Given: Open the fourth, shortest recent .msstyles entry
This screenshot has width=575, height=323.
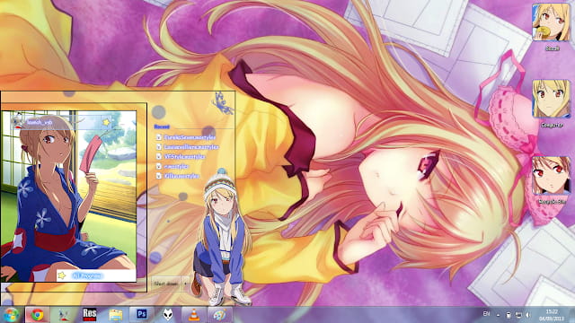Looking at the screenshot, I should pos(176,166).
